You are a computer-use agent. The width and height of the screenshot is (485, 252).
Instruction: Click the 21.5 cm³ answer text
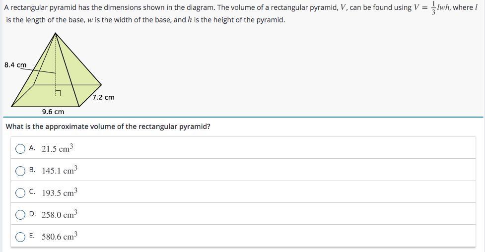[x=57, y=148]
